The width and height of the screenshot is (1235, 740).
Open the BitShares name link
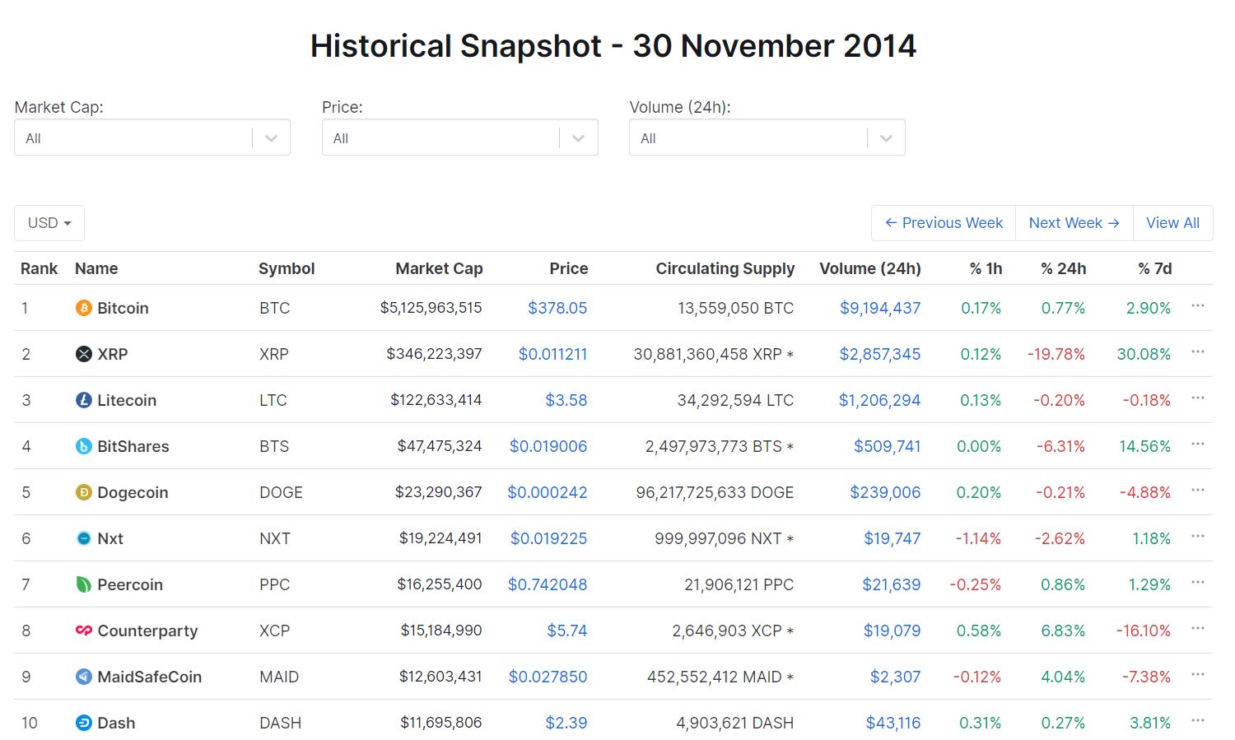[x=133, y=446]
